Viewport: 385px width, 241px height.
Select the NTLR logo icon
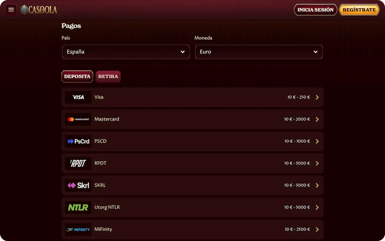click(x=78, y=207)
